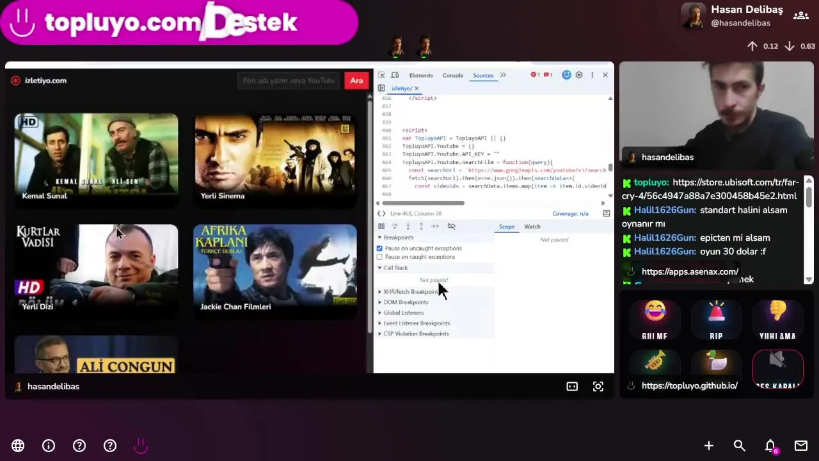Click the drawer toggle icon beside Coverage
The width and height of the screenshot is (819, 461).
[606, 213]
